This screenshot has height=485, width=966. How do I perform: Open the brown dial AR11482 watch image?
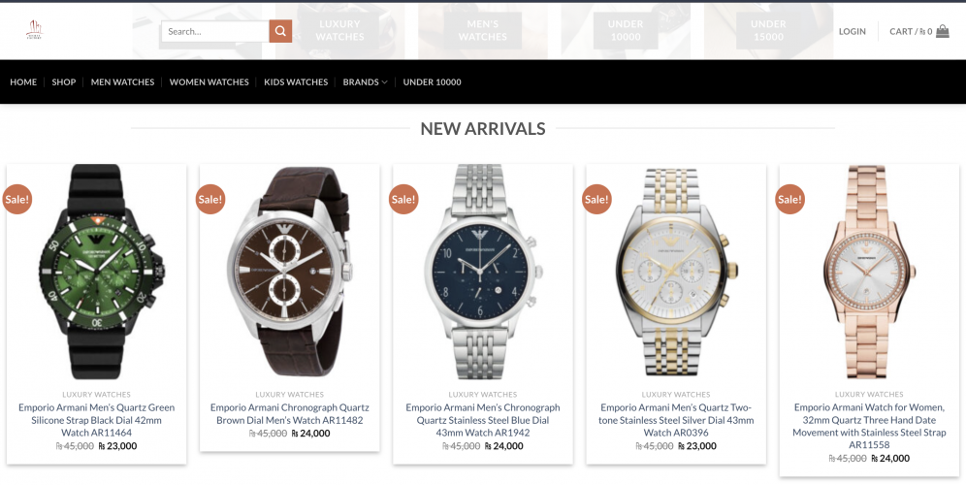pyautogui.click(x=290, y=272)
